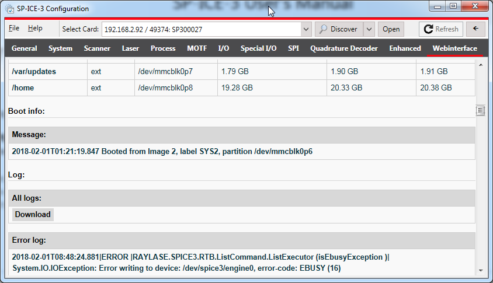
Task: Click the back arrow button
Action: [x=475, y=29]
